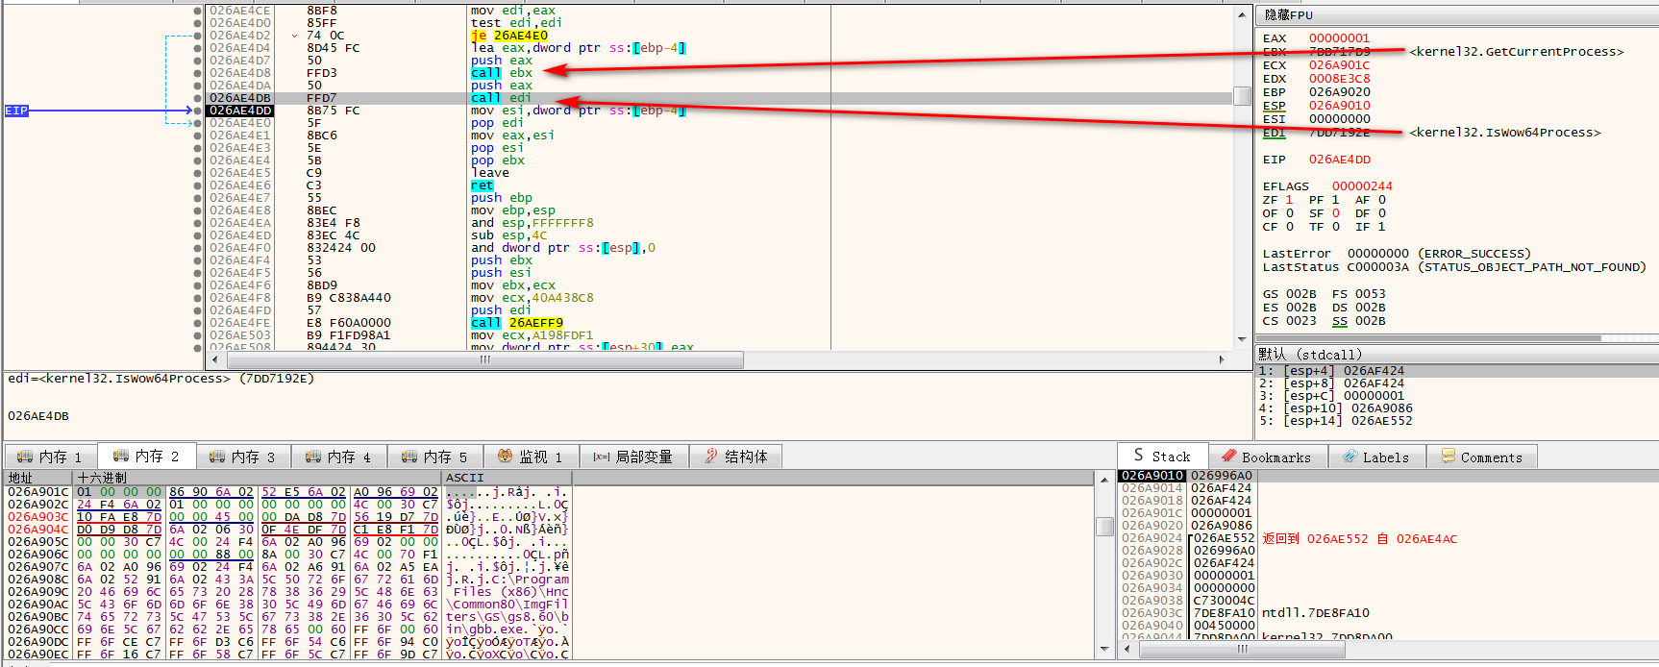Click the 结构体 struct tab icon
Image resolution: width=1659 pixels, height=667 pixels.
point(711,457)
